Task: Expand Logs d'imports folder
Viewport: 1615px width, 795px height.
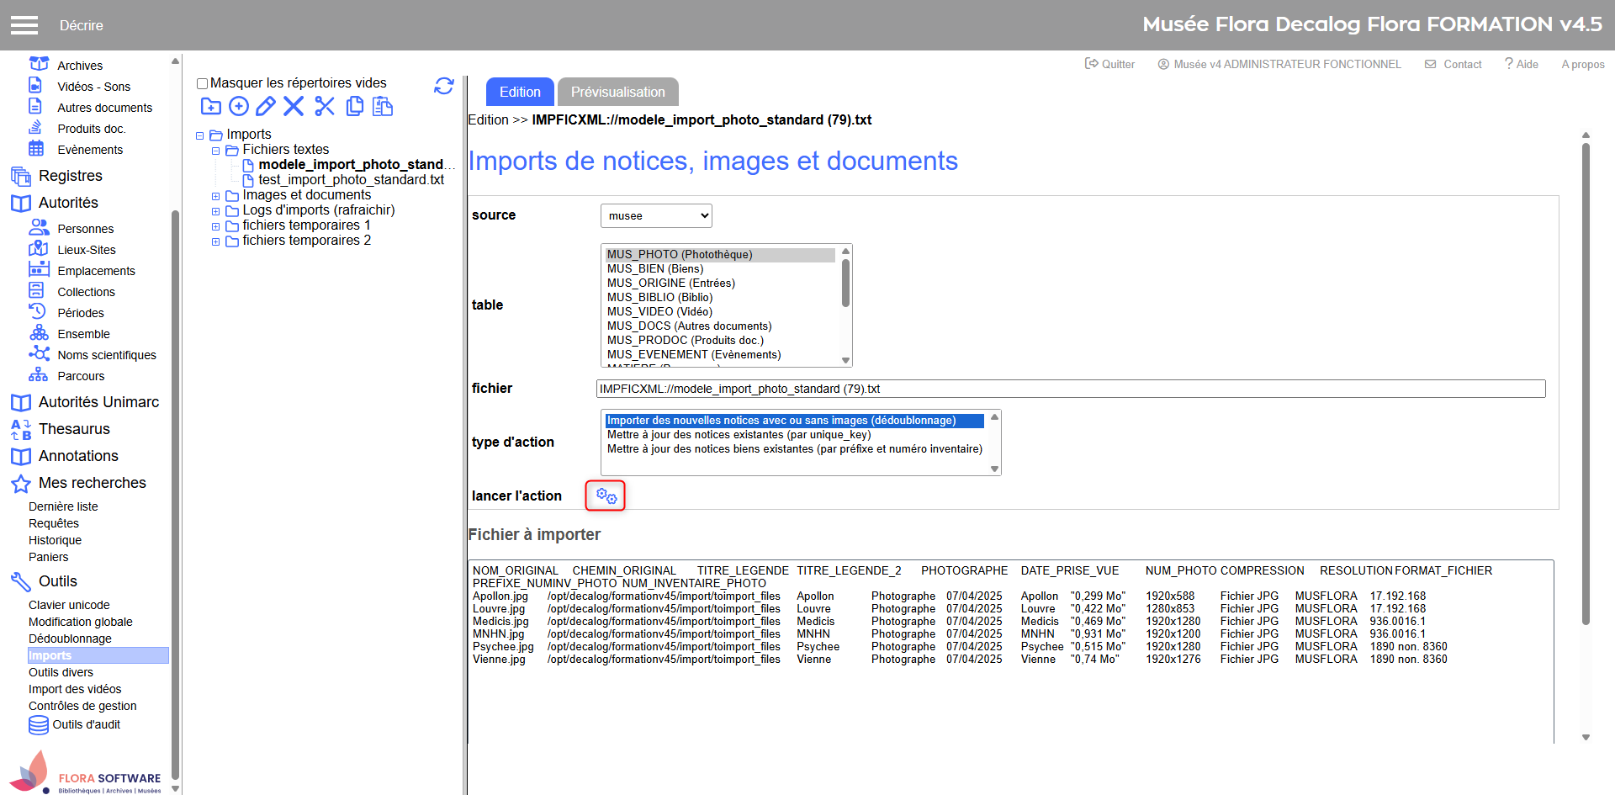Action: point(216,211)
